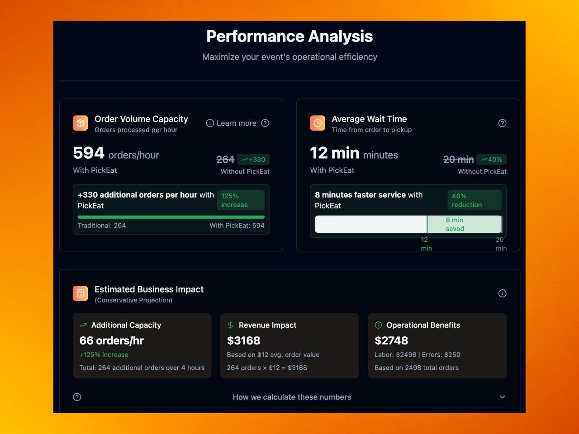Click the Average Wait Time clock icon
Screen dimensions: 579x434
coord(318,123)
